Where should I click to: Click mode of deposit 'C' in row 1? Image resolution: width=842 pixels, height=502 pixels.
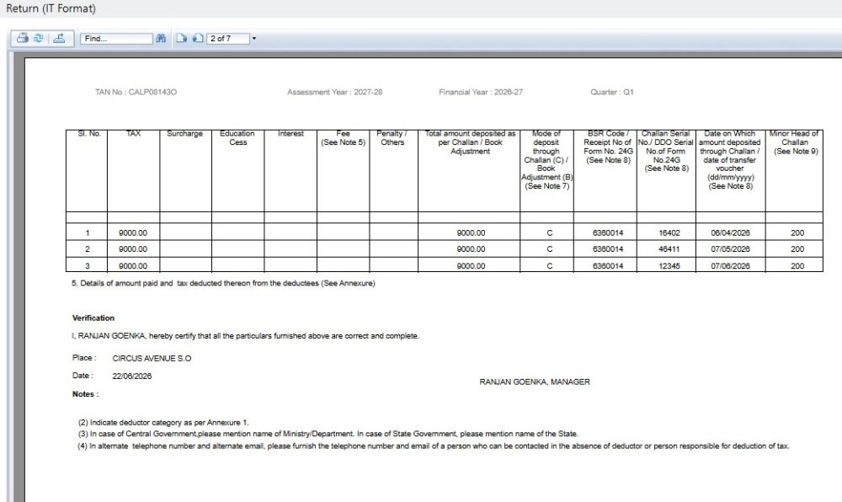coord(549,233)
